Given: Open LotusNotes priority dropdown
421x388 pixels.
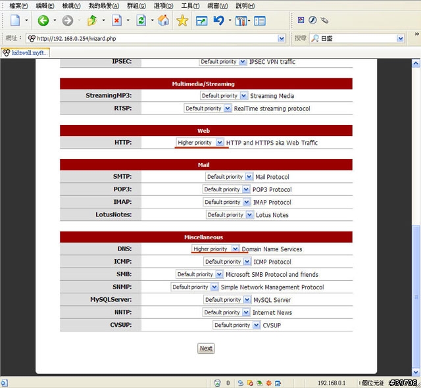Looking at the screenshot, I should 230,214.
